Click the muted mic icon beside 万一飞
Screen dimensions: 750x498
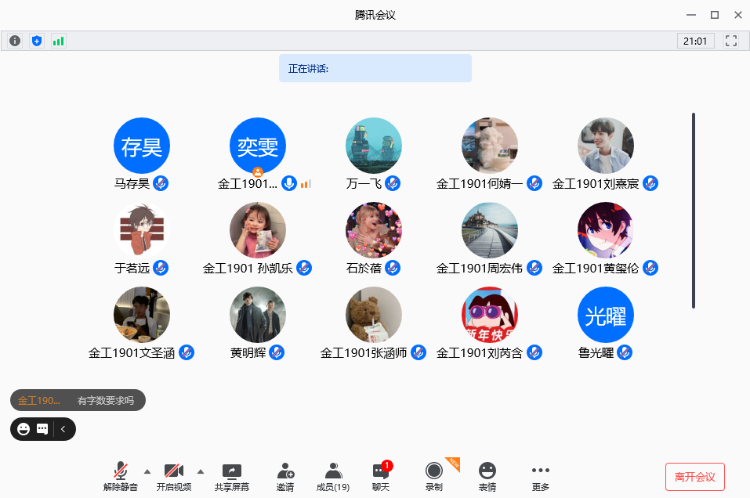pos(393,183)
